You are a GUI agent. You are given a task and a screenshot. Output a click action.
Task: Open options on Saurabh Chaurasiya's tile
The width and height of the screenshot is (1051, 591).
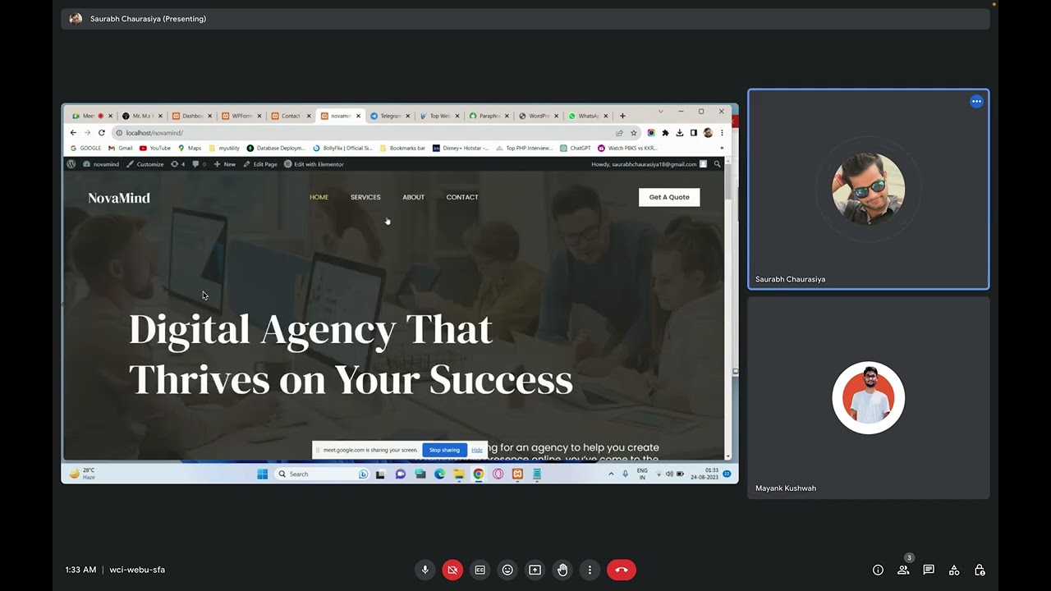point(976,102)
